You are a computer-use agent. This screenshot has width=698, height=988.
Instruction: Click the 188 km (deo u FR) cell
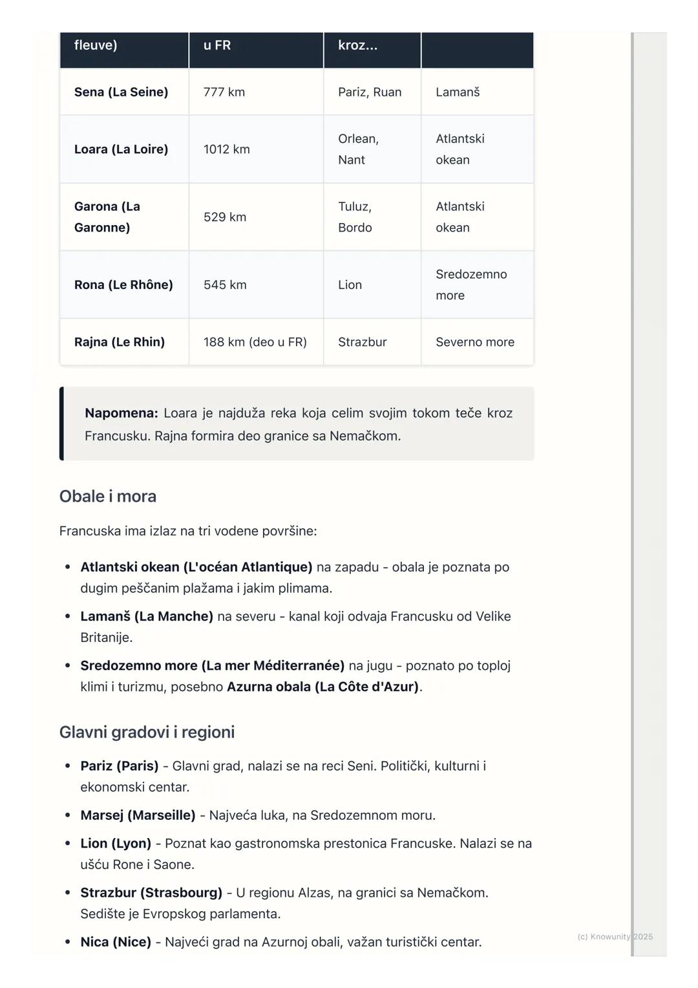pos(255,342)
